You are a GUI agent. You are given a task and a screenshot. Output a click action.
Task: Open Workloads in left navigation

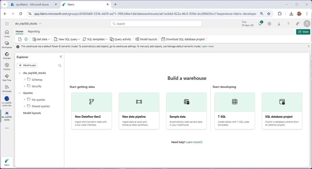click(7, 89)
